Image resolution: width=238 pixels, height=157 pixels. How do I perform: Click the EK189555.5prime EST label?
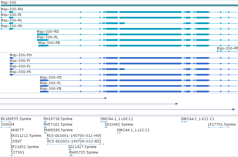(x=16, y=119)
